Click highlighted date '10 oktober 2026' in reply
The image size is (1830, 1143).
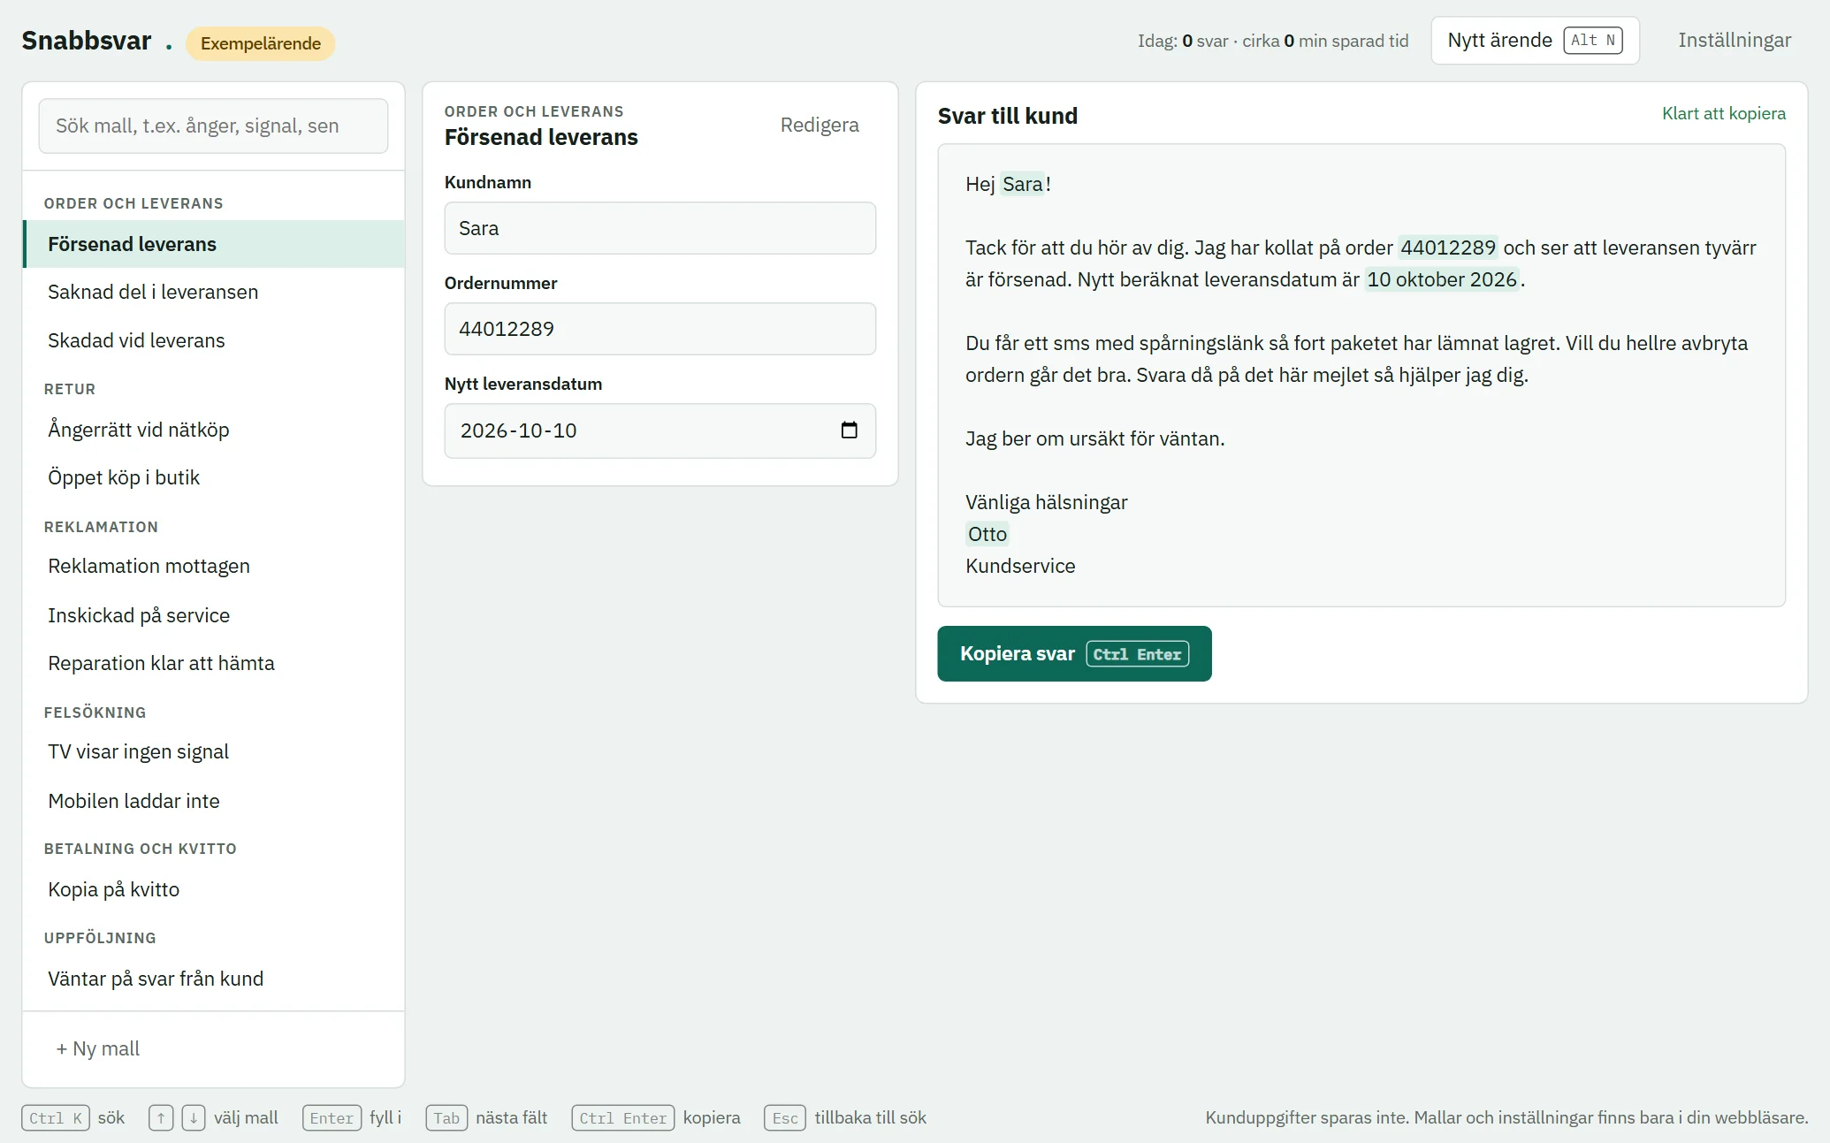[1442, 279]
